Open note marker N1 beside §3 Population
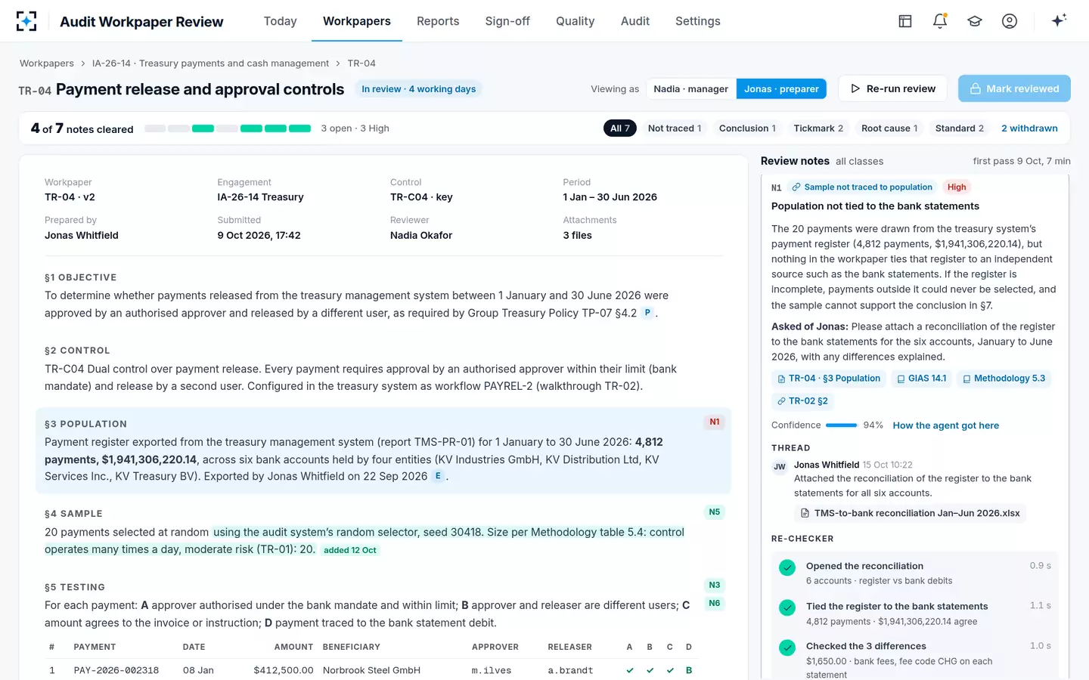The height and width of the screenshot is (680, 1089). pos(715,422)
